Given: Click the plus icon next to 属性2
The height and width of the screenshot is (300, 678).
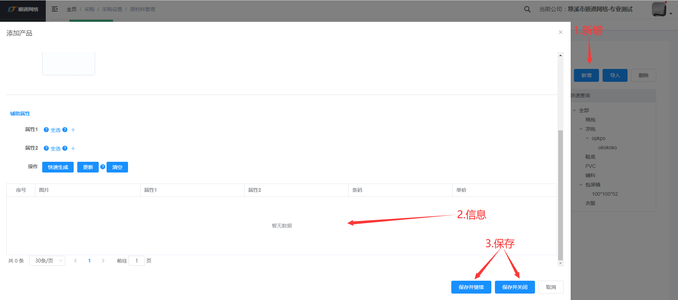Looking at the screenshot, I should [73, 148].
